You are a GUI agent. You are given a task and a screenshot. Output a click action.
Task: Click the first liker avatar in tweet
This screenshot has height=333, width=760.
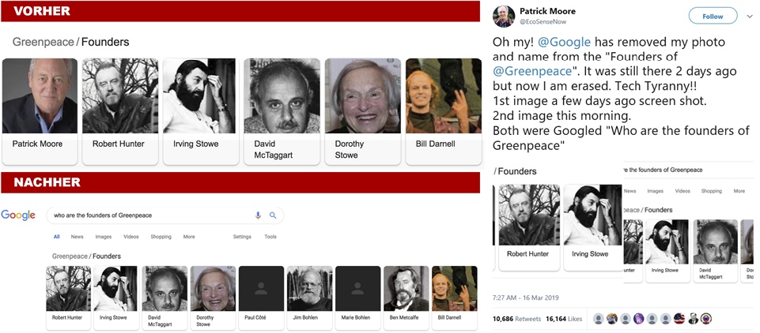pos(599,319)
